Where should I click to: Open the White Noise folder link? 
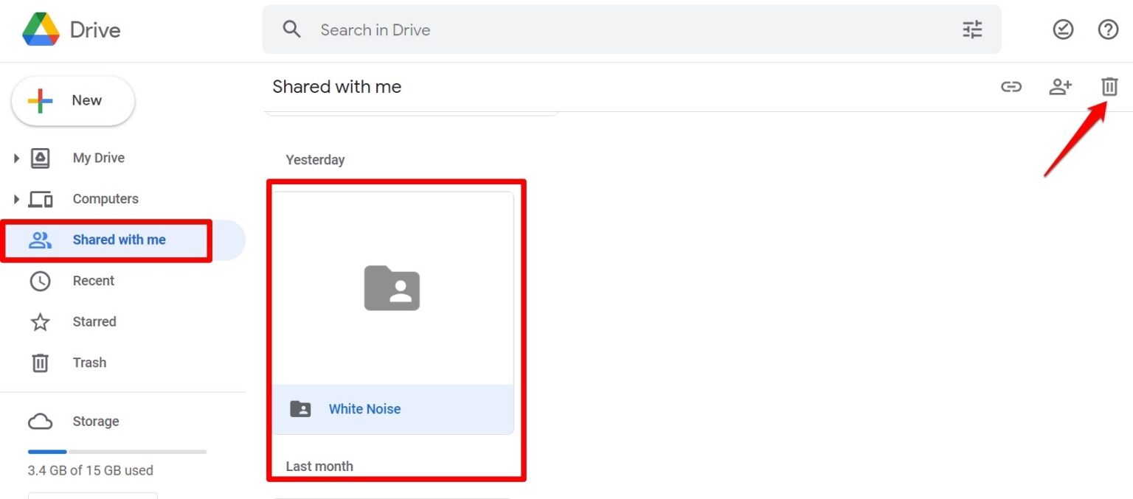364,408
